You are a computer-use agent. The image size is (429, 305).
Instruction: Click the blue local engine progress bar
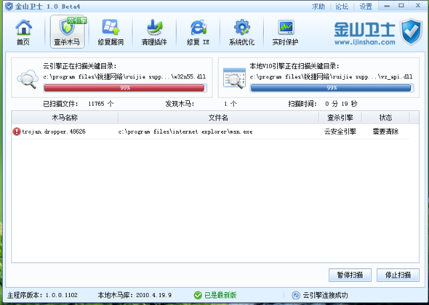[x=332, y=88]
